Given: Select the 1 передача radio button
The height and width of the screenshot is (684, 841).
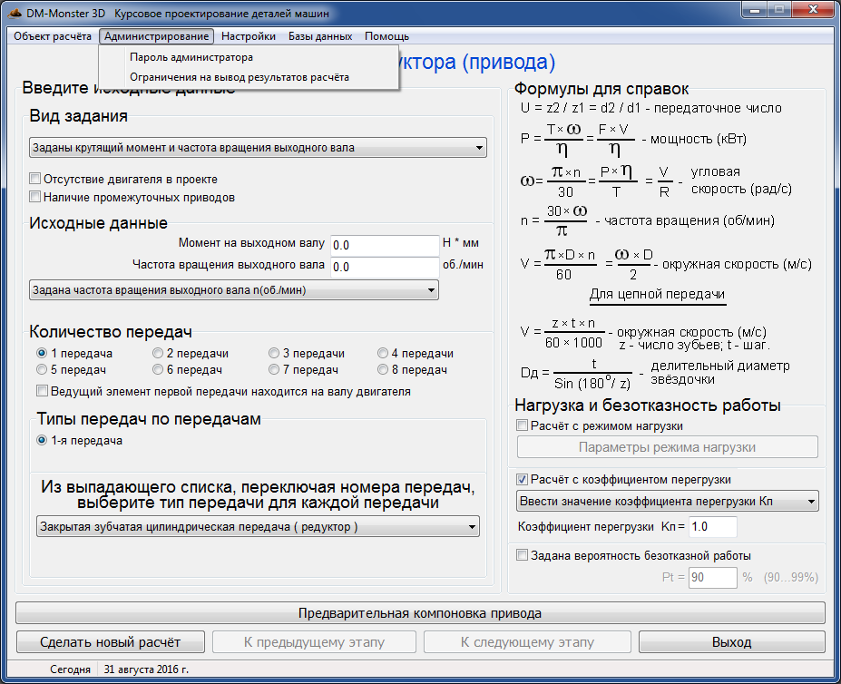Looking at the screenshot, I should pyautogui.click(x=42, y=353).
